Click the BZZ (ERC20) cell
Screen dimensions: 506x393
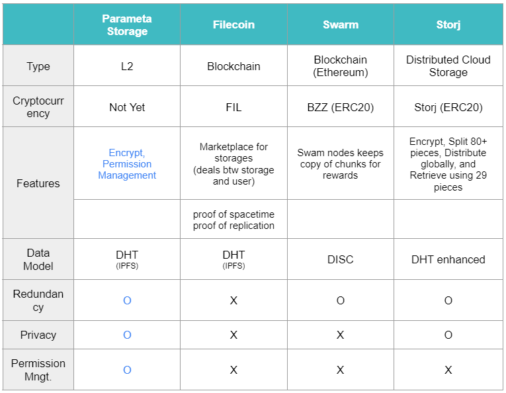coord(341,107)
